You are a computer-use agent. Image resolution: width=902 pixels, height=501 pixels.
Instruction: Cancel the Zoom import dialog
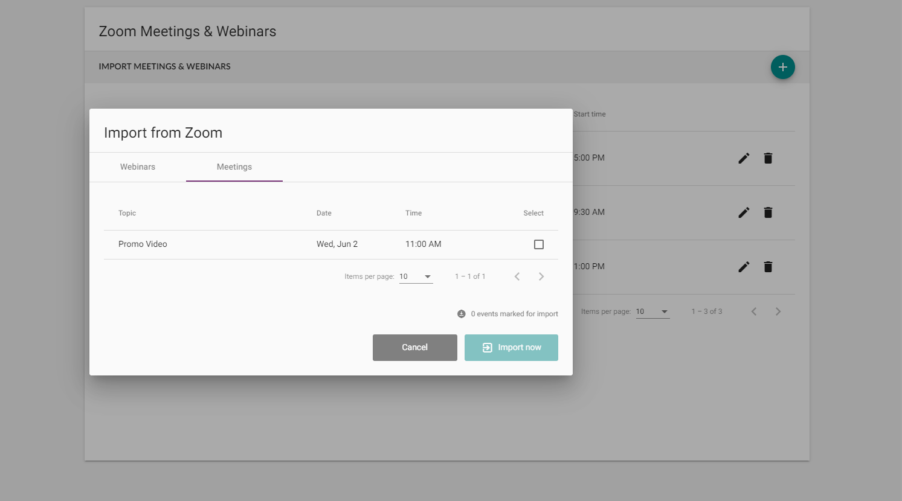415,348
